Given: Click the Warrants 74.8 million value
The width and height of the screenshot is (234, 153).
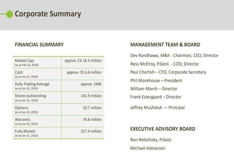Looking at the screenshot, I should click(x=92, y=119).
